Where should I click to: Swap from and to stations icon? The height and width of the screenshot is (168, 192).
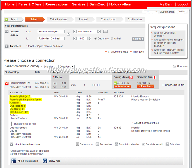click(x=69, y=34)
